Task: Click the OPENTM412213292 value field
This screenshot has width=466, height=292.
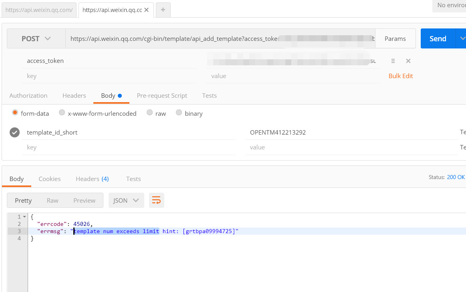Action: (x=351, y=133)
